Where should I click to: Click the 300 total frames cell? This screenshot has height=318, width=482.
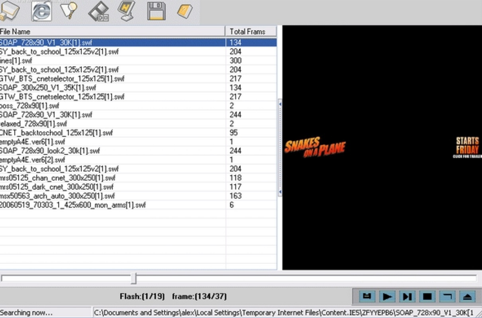click(x=251, y=60)
